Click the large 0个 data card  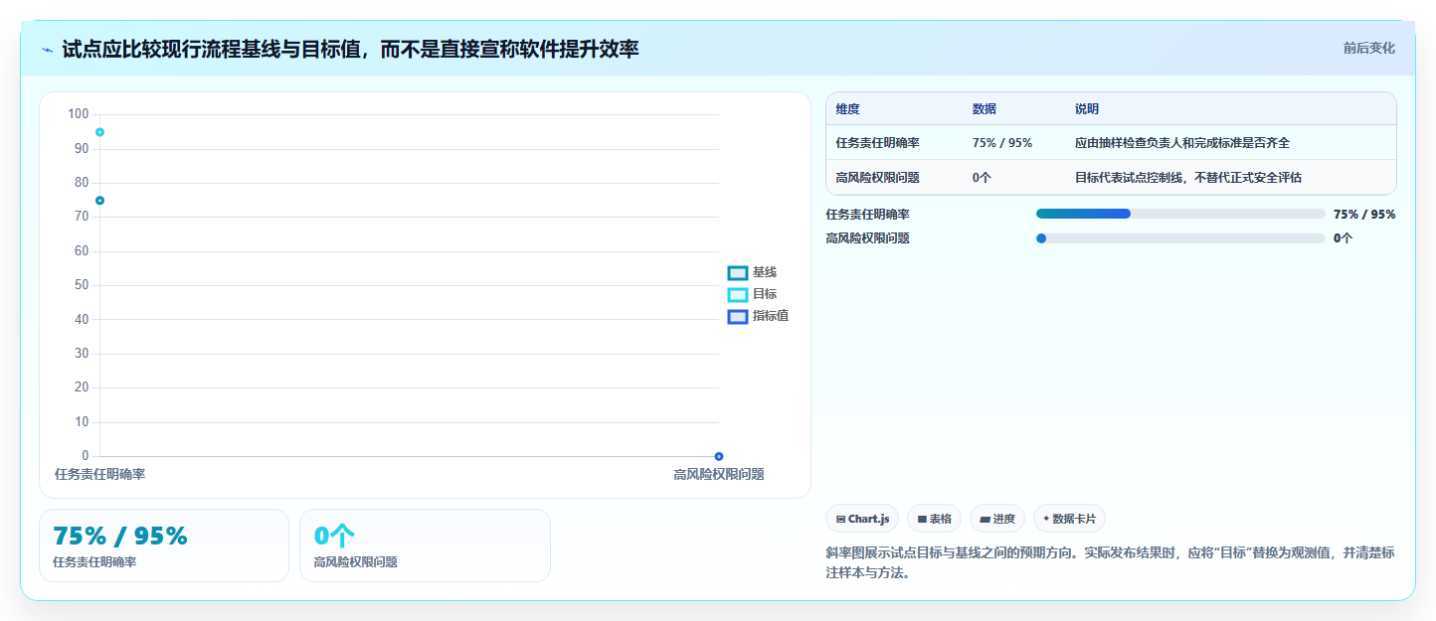[425, 545]
